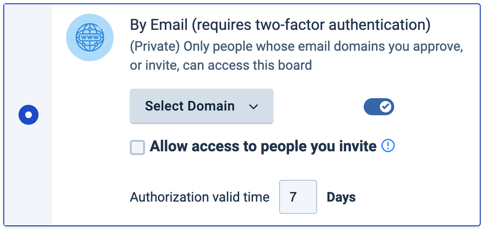Click the globe www icon
Screen dimensions: 484x231
pyautogui.click(x=90, y=38)
